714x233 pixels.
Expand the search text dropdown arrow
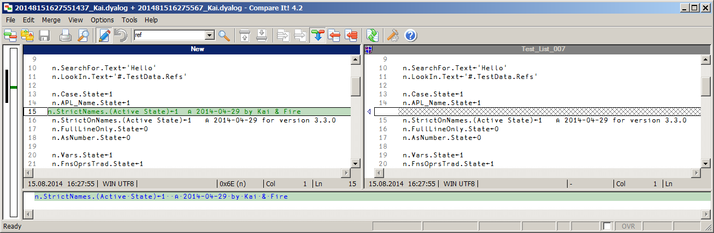click(x=209, y=35)
